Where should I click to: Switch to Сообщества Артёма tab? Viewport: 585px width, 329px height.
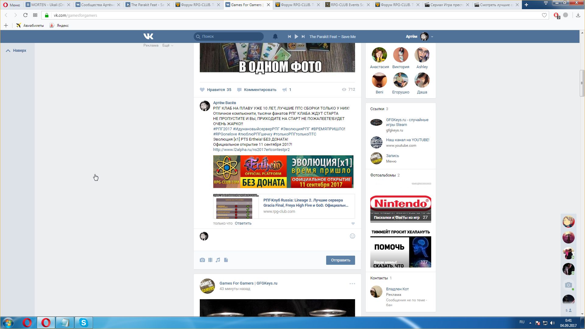(97, 5)
